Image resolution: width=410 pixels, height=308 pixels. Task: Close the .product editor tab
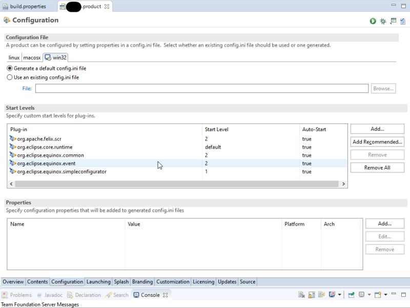(107, 7)
